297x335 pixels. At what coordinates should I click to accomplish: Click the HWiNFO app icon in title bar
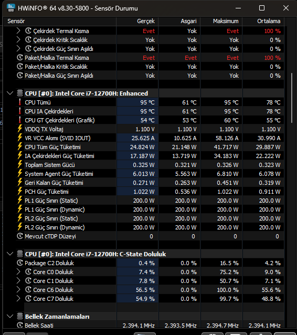[x=10, y=8]
